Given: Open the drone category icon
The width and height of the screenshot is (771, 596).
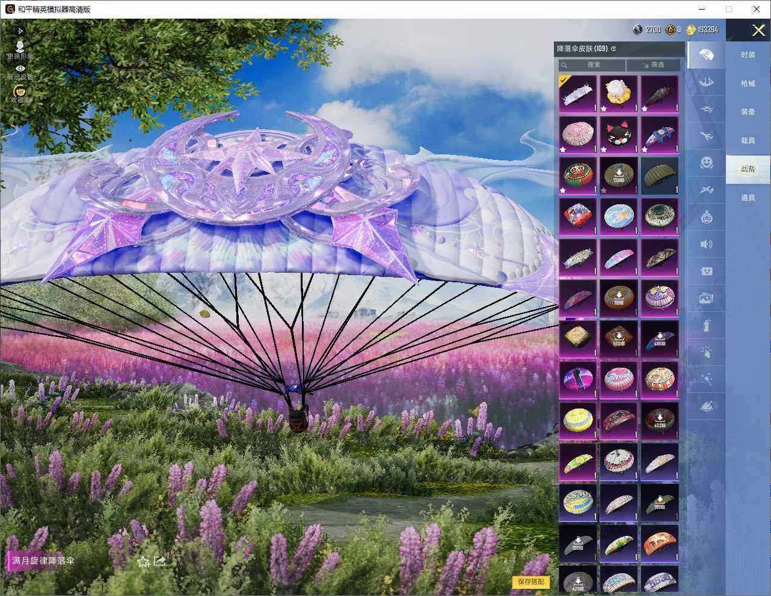Looking at the screenshot, I should pos(706,109).
